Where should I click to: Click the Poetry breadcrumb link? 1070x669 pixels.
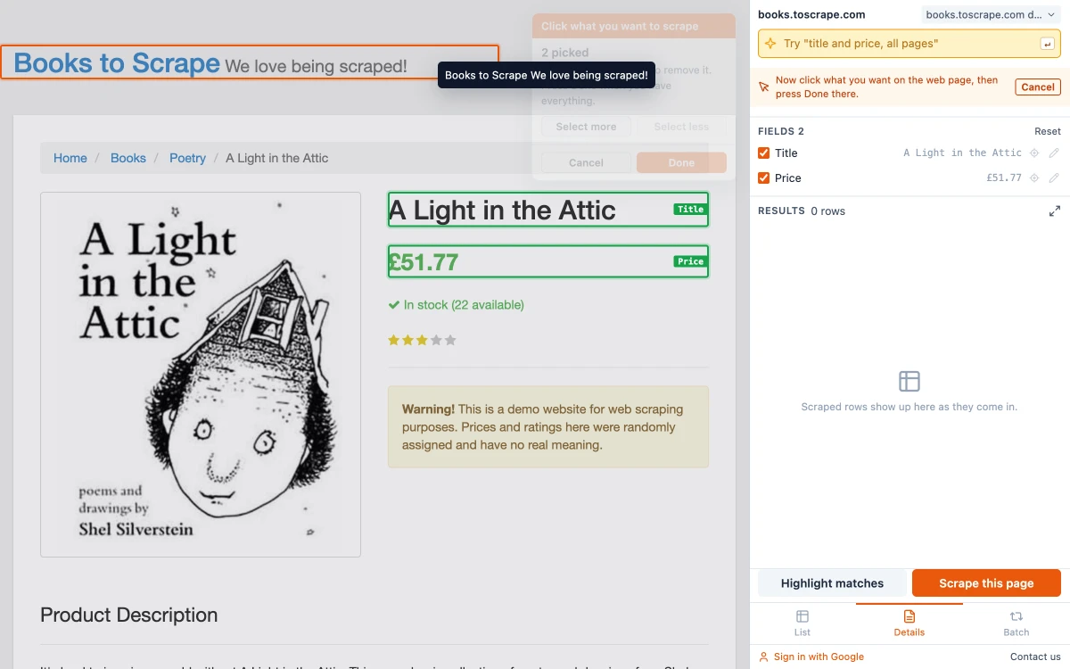[x=187, y=158]
